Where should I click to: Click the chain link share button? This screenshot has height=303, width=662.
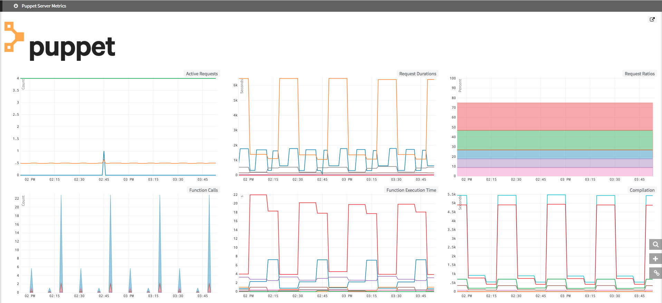click(x=655, y=273)
